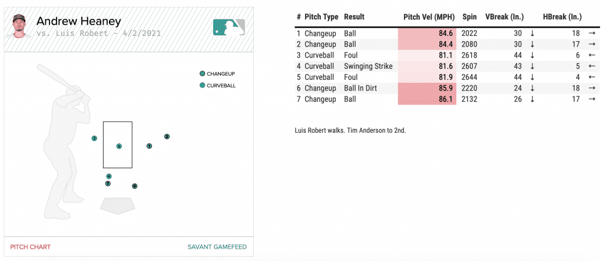Click the MLB logo in the header
Screen dimensions: 603x261
[x=229, y=27]
